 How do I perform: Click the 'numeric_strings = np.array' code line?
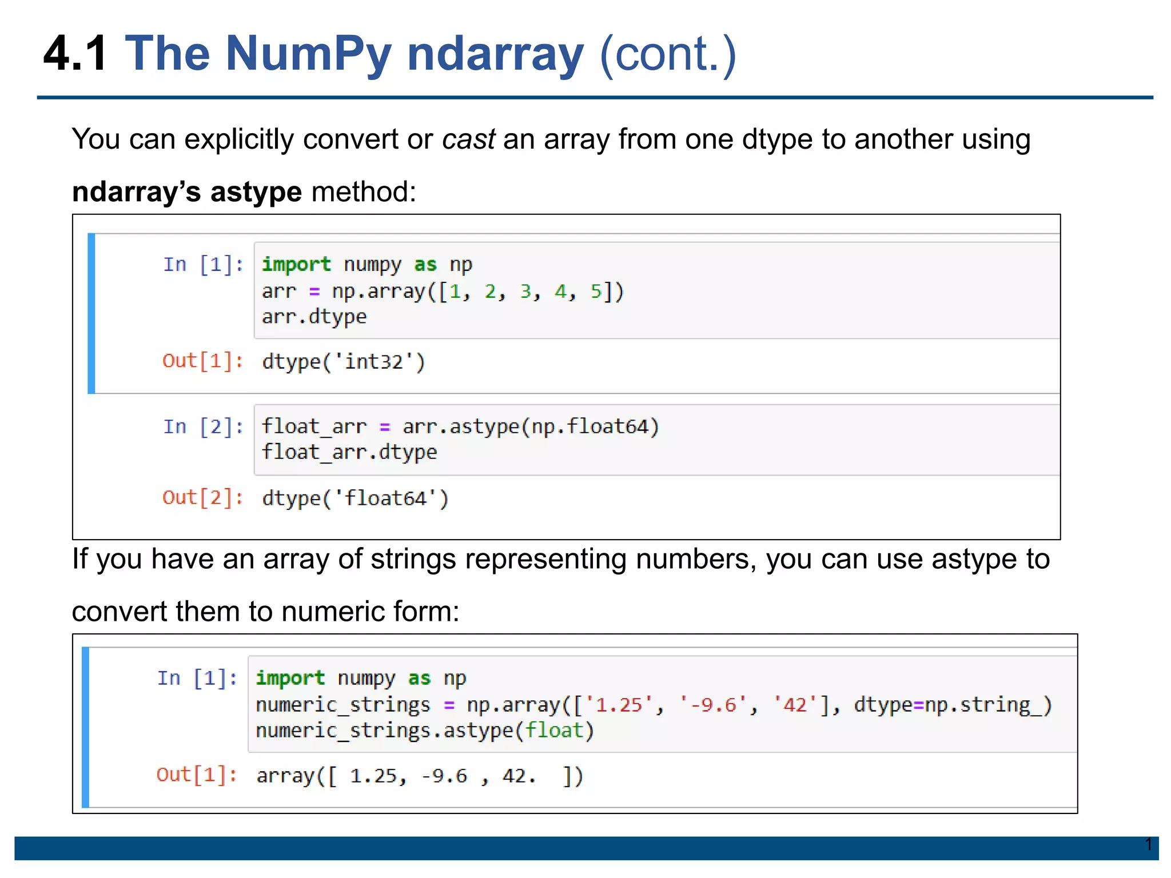(654, 705)
